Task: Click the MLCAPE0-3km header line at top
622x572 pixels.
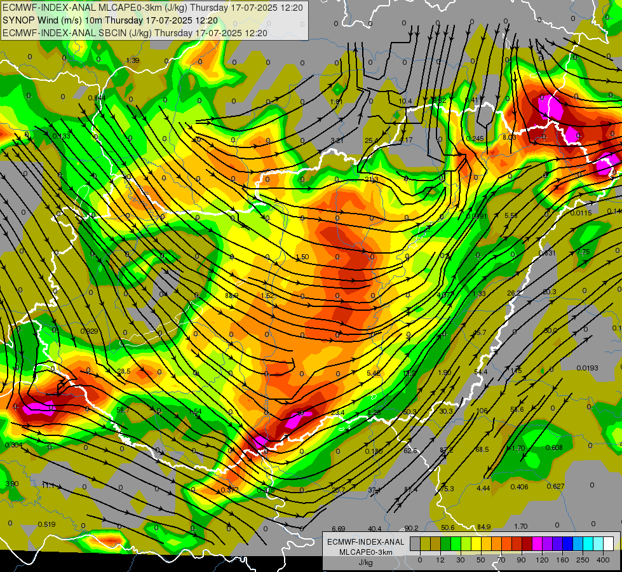Action: pyautogui.click(x=152, y=8)
